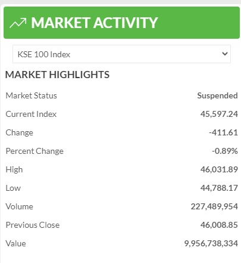The height and width of the screenshot is (263, 241).
Task: Select the 46,008.85 previous close value
Action: (219, 225)
